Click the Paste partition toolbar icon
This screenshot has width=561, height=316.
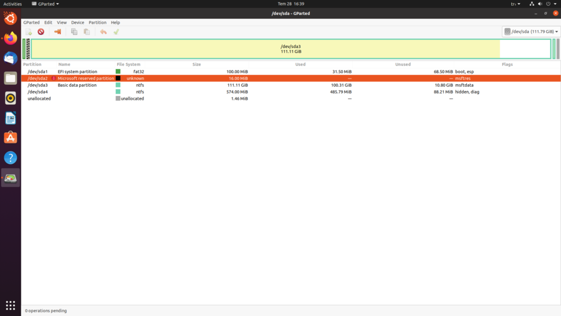87,32
